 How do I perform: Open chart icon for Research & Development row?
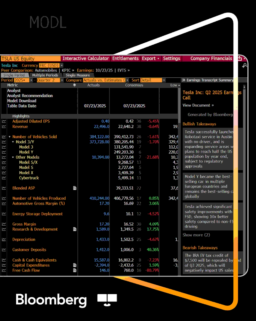tap(4, 229)
